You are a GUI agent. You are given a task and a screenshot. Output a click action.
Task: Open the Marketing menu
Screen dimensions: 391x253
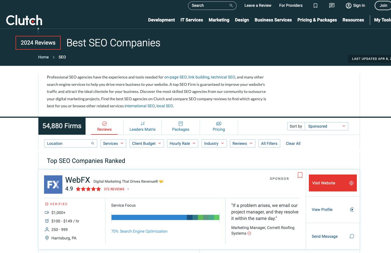pyautogui.click(x=219, y=20)
